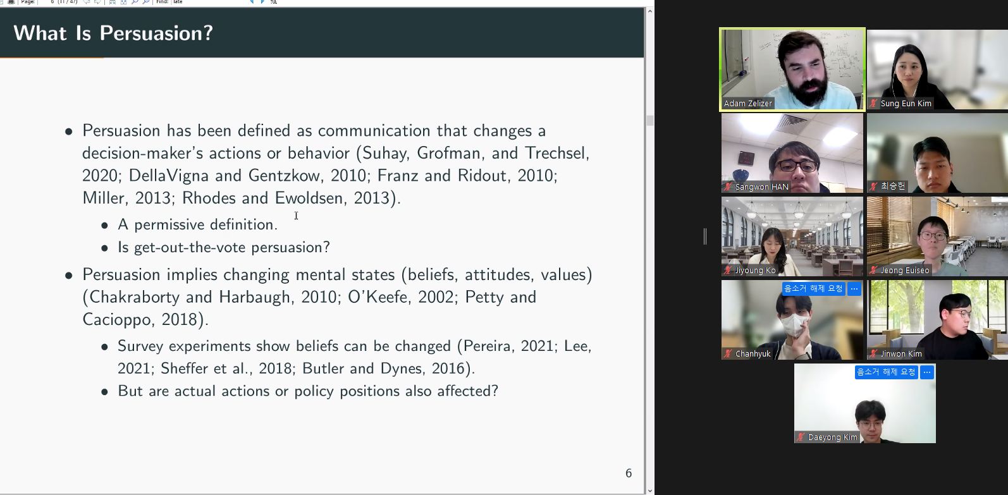Request unmute on Daeyong Kim's video tile
The width and height of the screenshot is (1008, 495).
[886, 372]
